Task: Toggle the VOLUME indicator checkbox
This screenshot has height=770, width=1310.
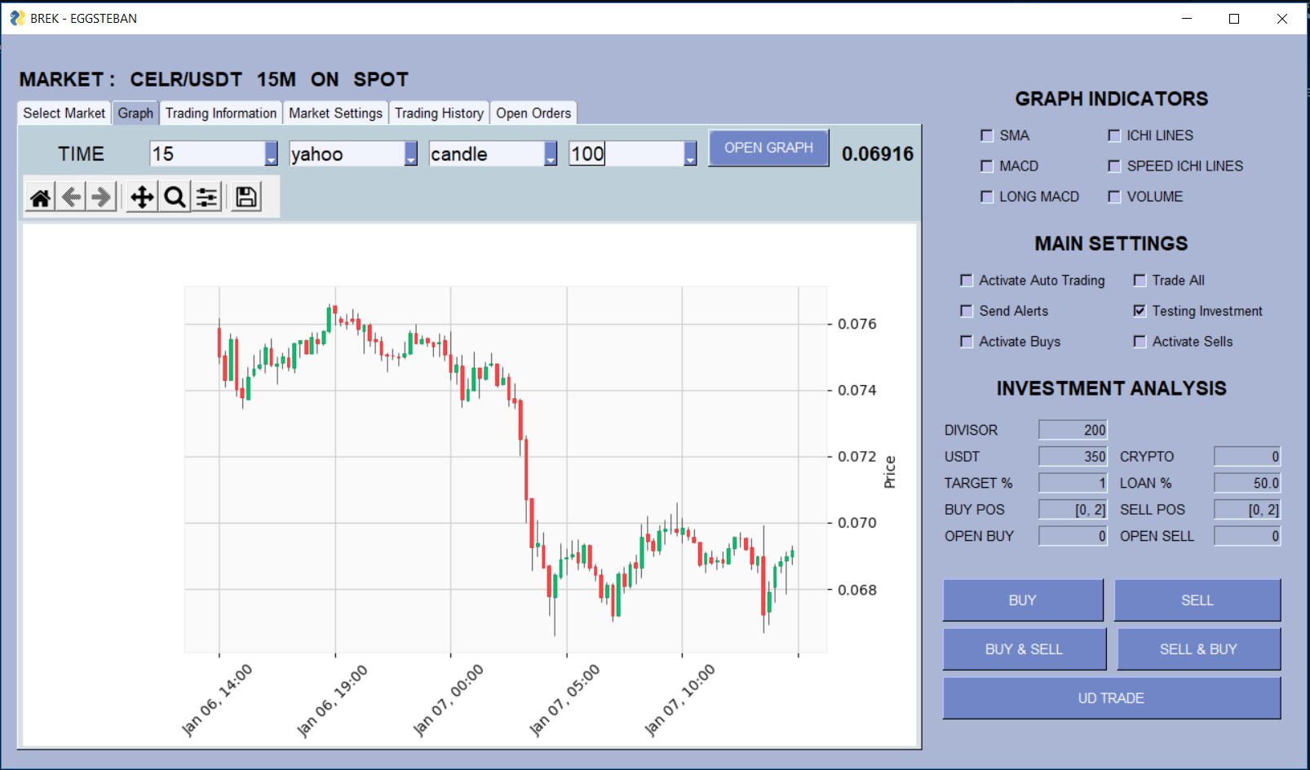Action: [1114, 197]
